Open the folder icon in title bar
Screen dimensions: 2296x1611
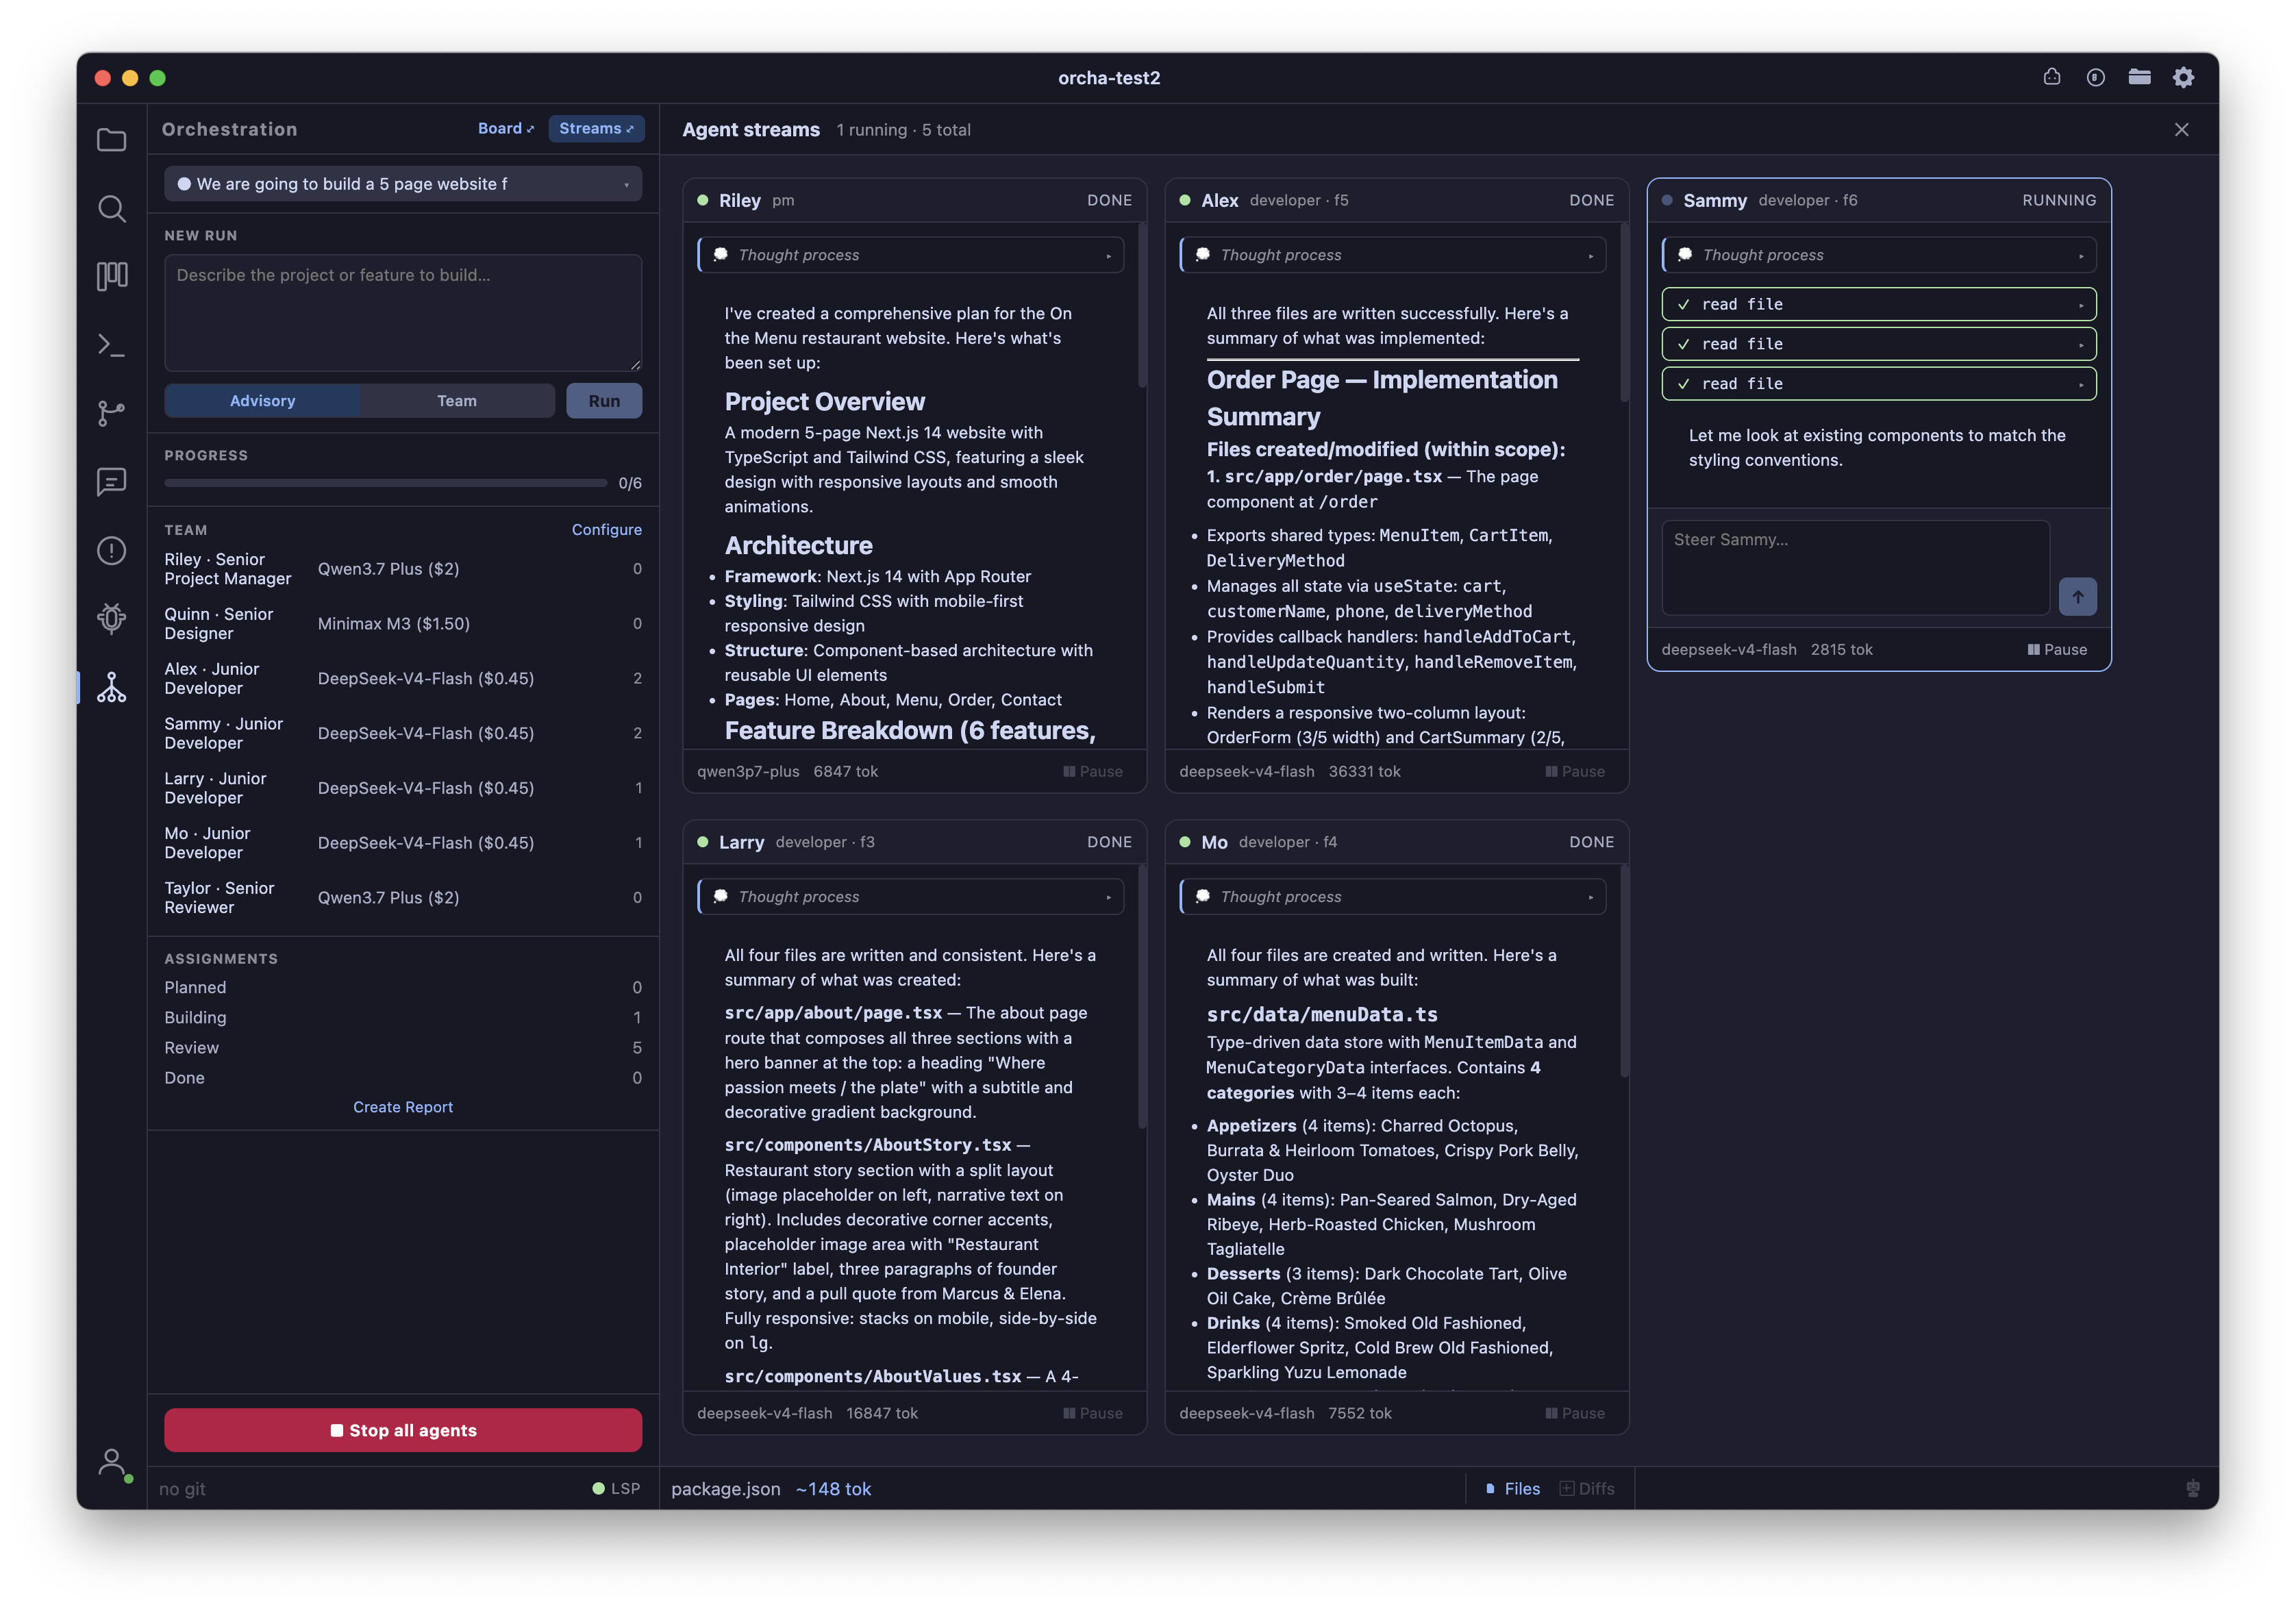pos(2140,77)
